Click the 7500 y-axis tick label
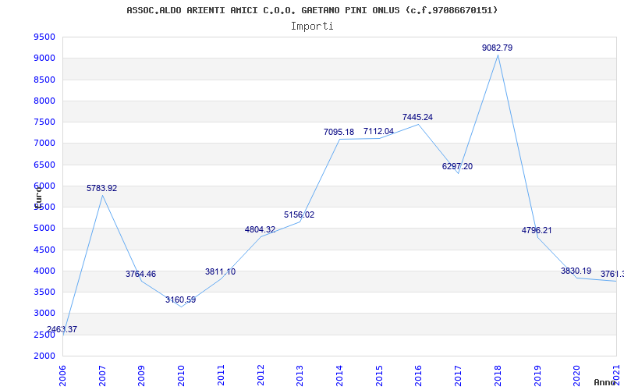Viewport: 624px width, 390px height. tap(44, 122)
